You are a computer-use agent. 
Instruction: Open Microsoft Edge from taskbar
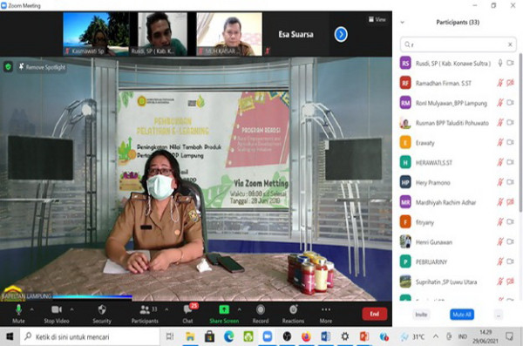[x=228, y=336]
